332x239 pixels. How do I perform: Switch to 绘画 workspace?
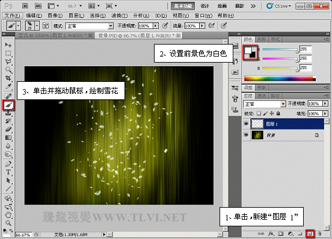[222, 6]
